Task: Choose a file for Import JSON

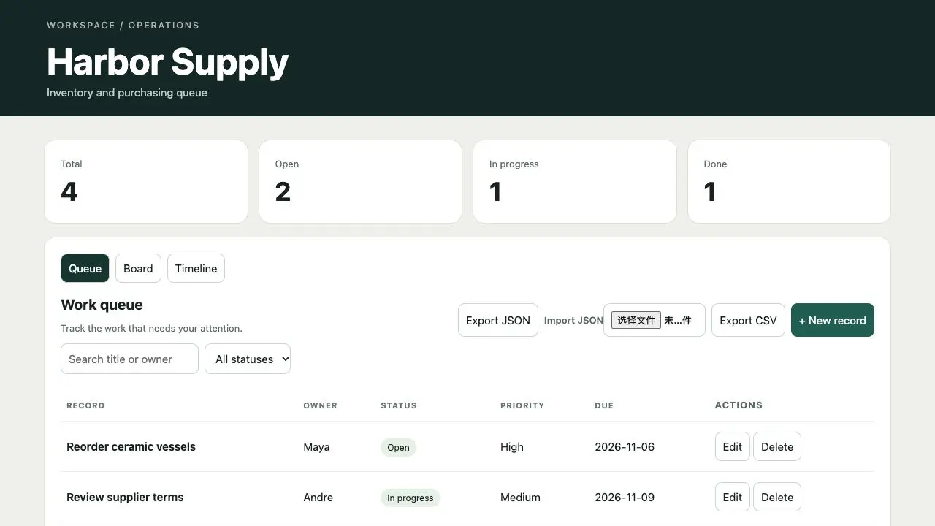Action: pos(636,320)
